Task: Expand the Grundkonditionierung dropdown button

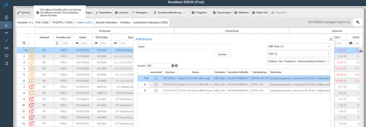Action: pos(170,12)
